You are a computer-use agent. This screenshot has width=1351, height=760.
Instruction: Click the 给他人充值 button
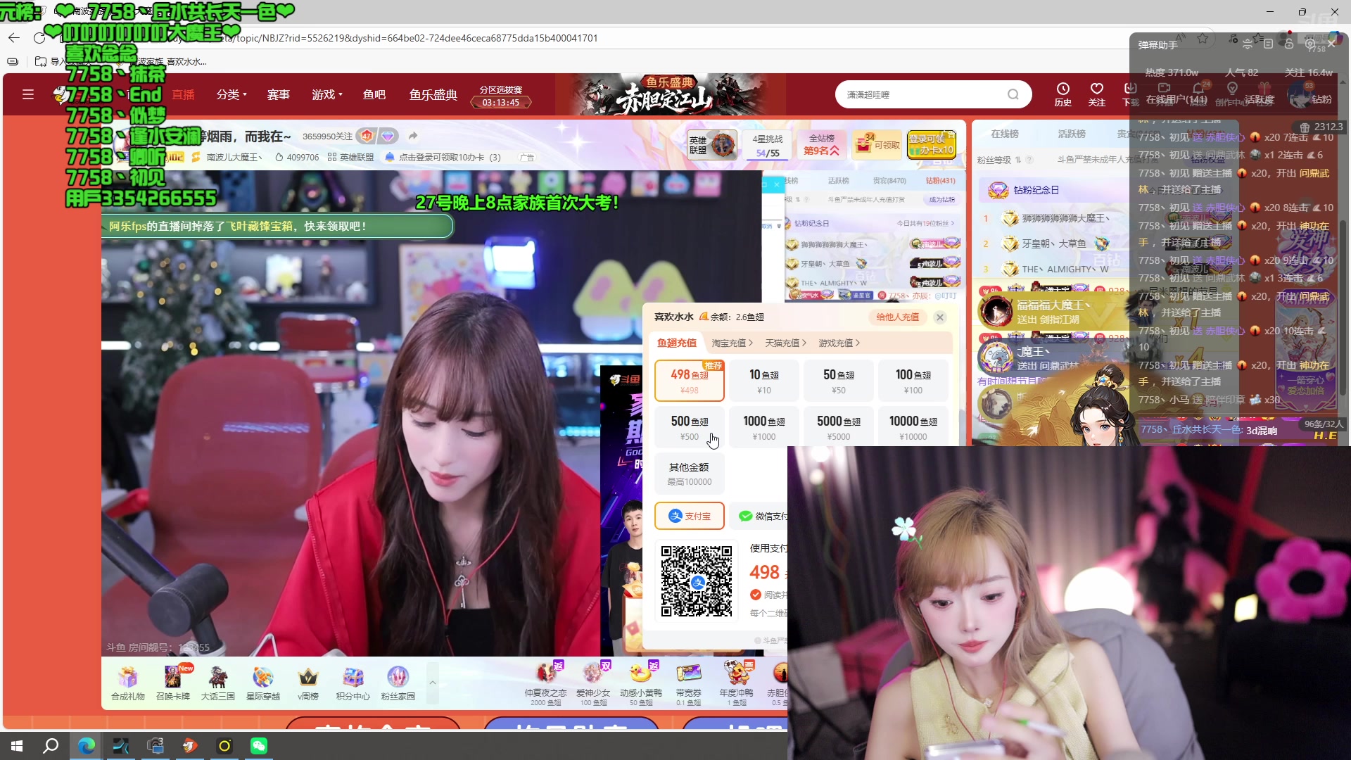[x=898, y=317]
